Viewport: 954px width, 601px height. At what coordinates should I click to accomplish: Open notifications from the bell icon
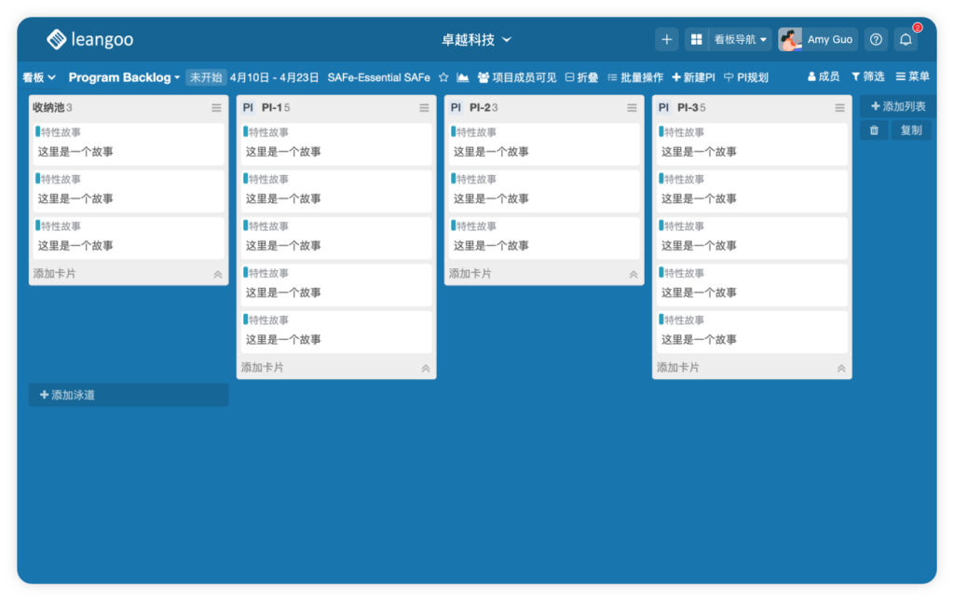pos(904,39)
